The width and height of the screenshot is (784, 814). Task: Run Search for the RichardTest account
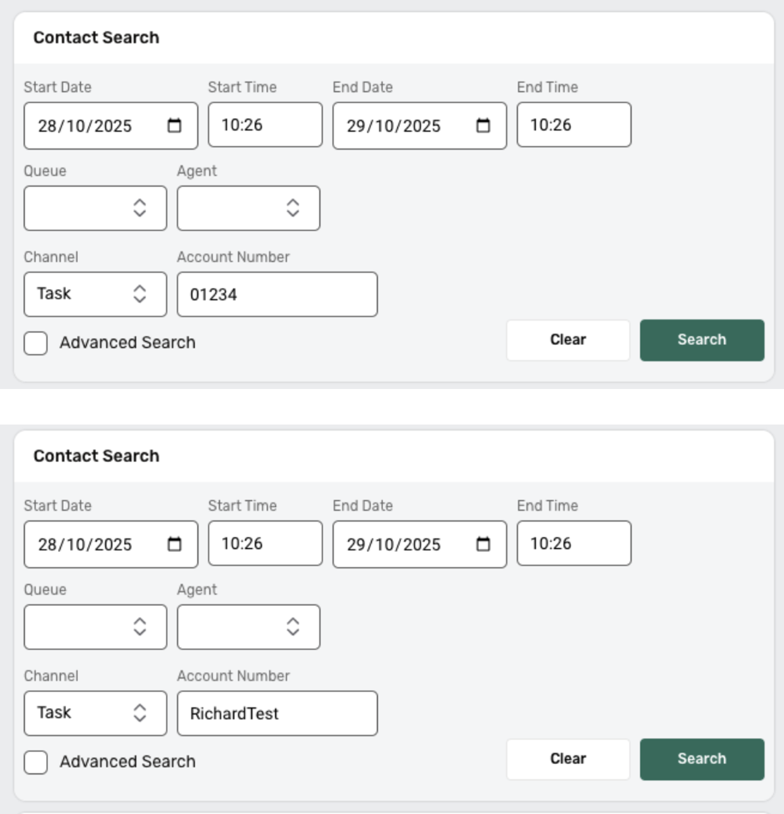(702, 759)
